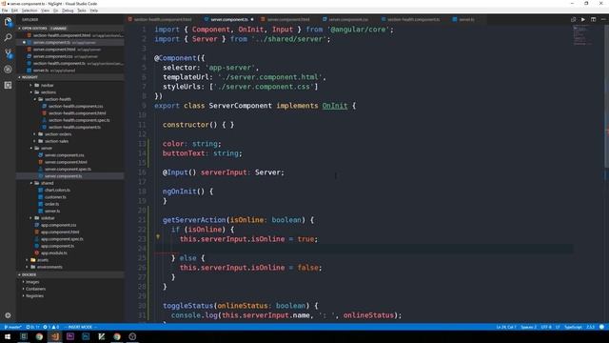Screen dimensions: 609x343
Task: Click the lightbulb quick-fix icon in gutter
Action: pyautogui.click(x=158, y=236)
